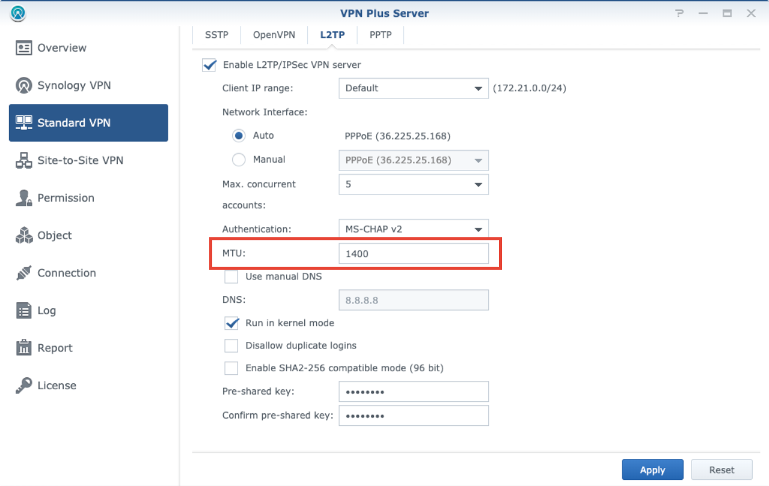Click the License key icon
769x486 pixels.
(x=23, y=386)
